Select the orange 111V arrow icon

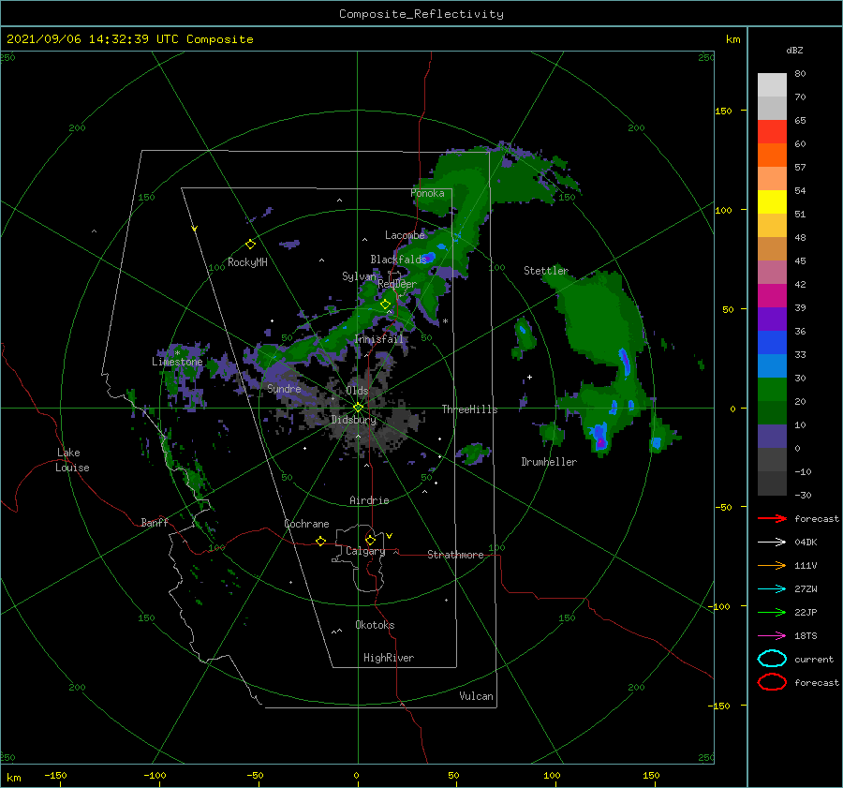click(x=772, y=565)
